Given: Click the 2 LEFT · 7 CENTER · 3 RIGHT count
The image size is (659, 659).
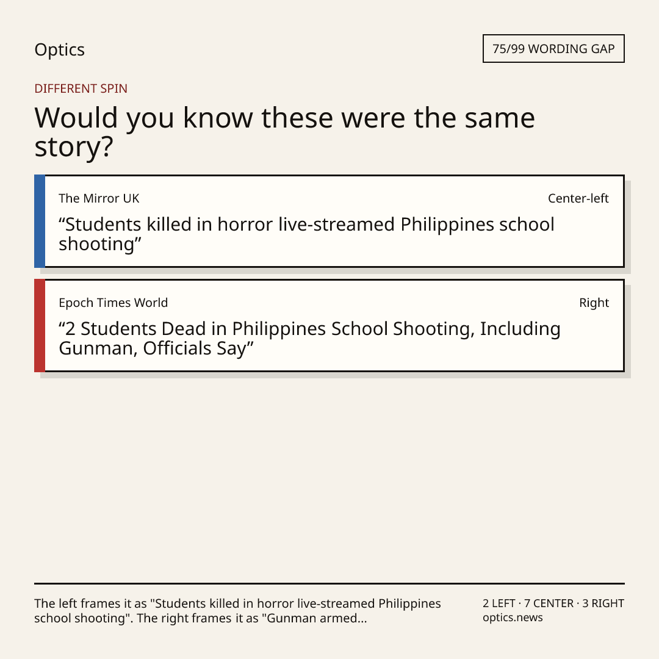Looking at the screenshot, I should point(553,603).
